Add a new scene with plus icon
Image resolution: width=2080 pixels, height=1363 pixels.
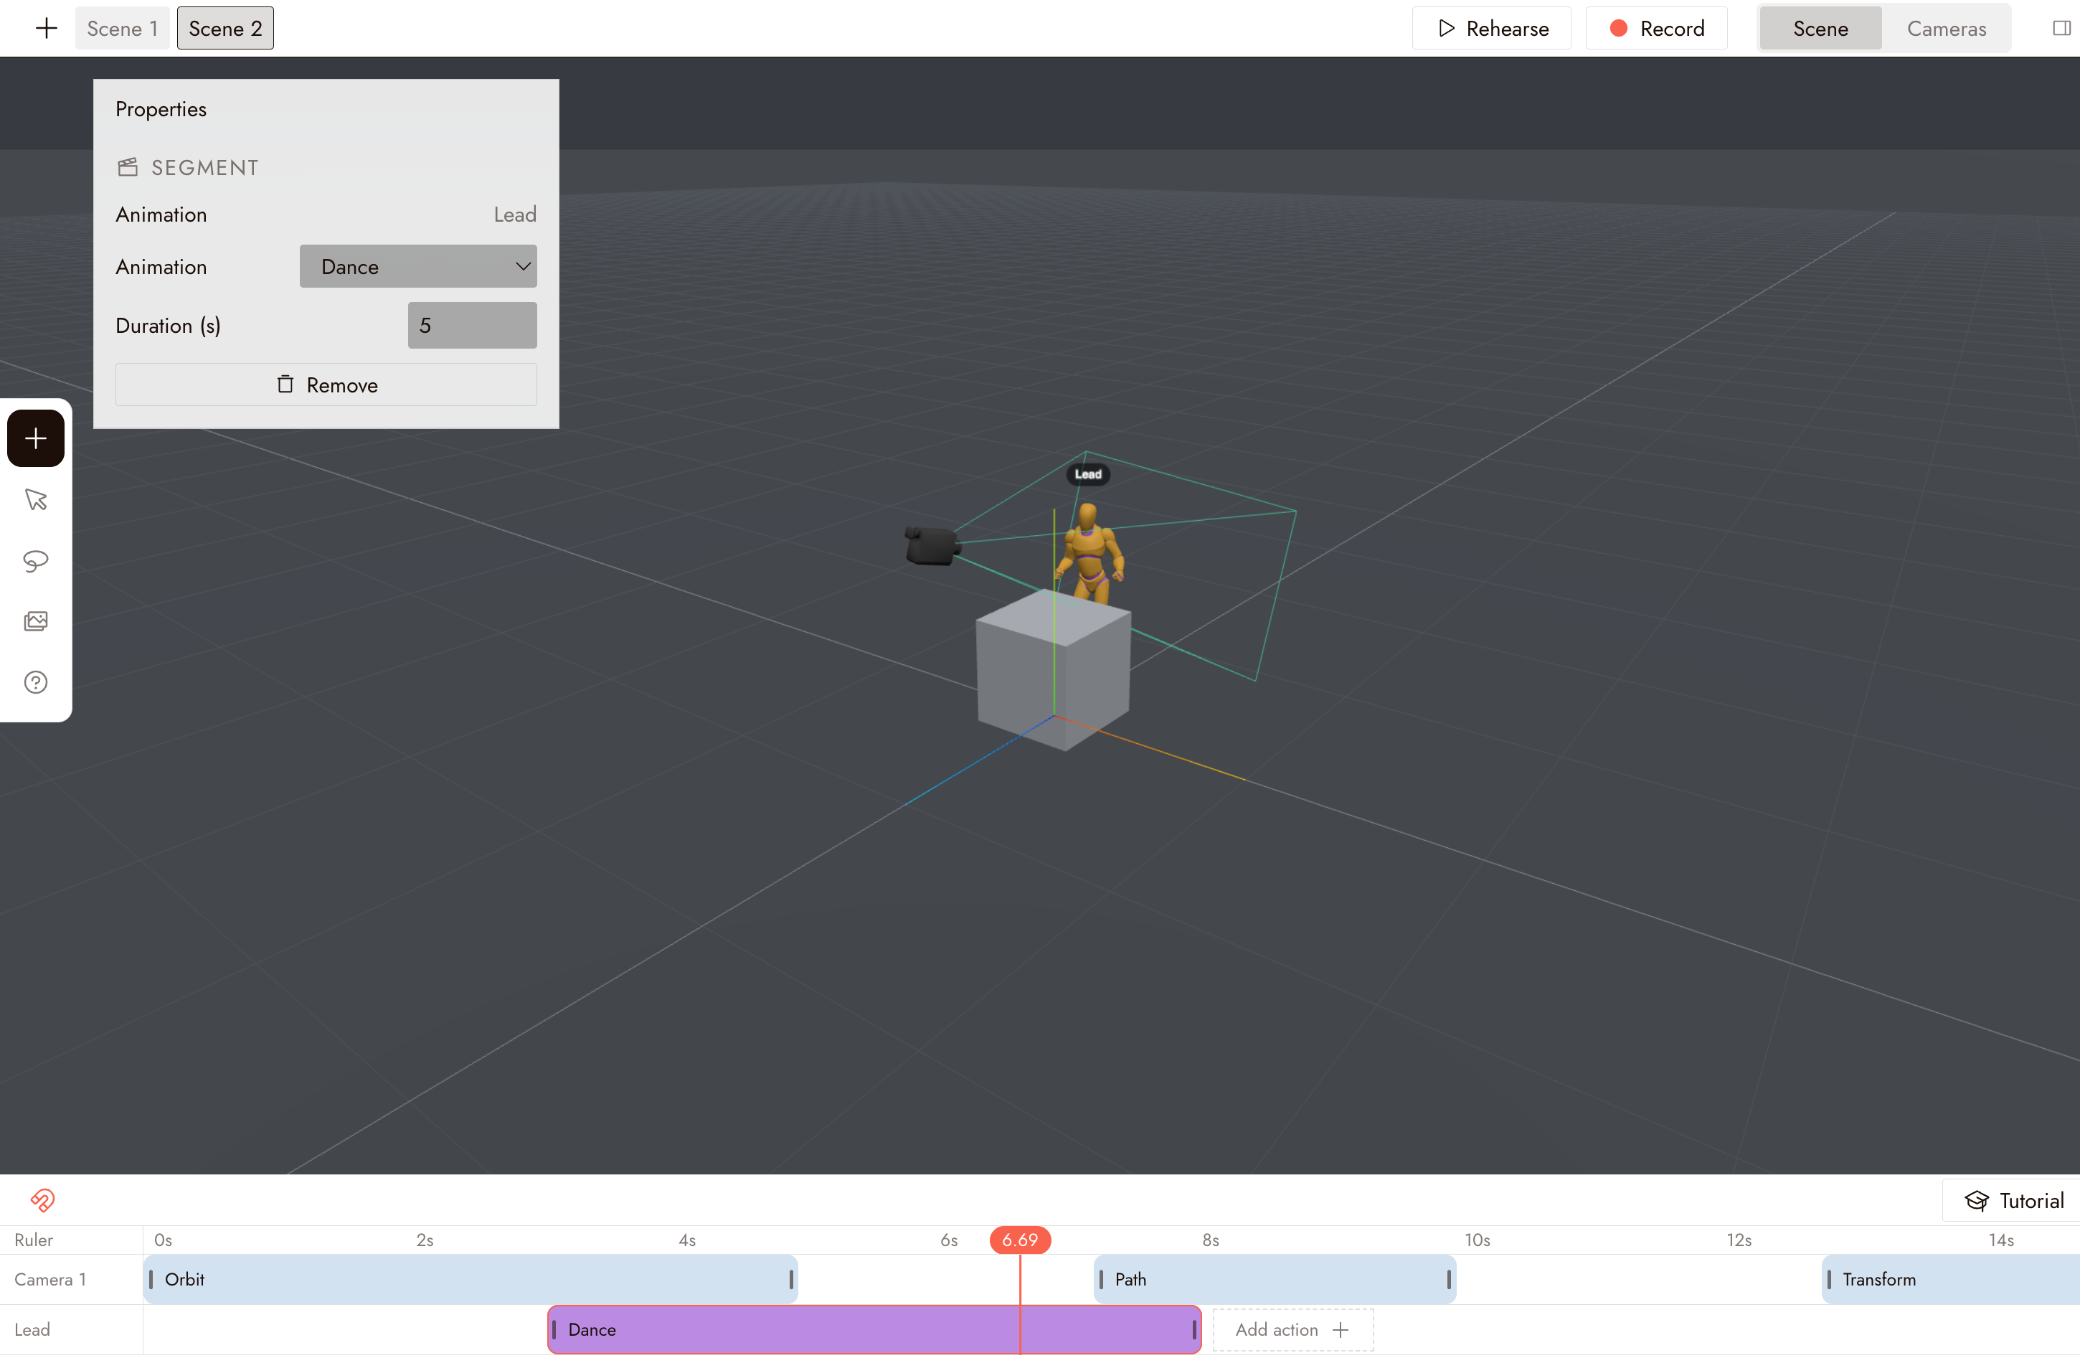click(47, 28)
